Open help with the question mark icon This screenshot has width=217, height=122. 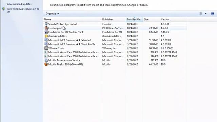click(213, 14)
